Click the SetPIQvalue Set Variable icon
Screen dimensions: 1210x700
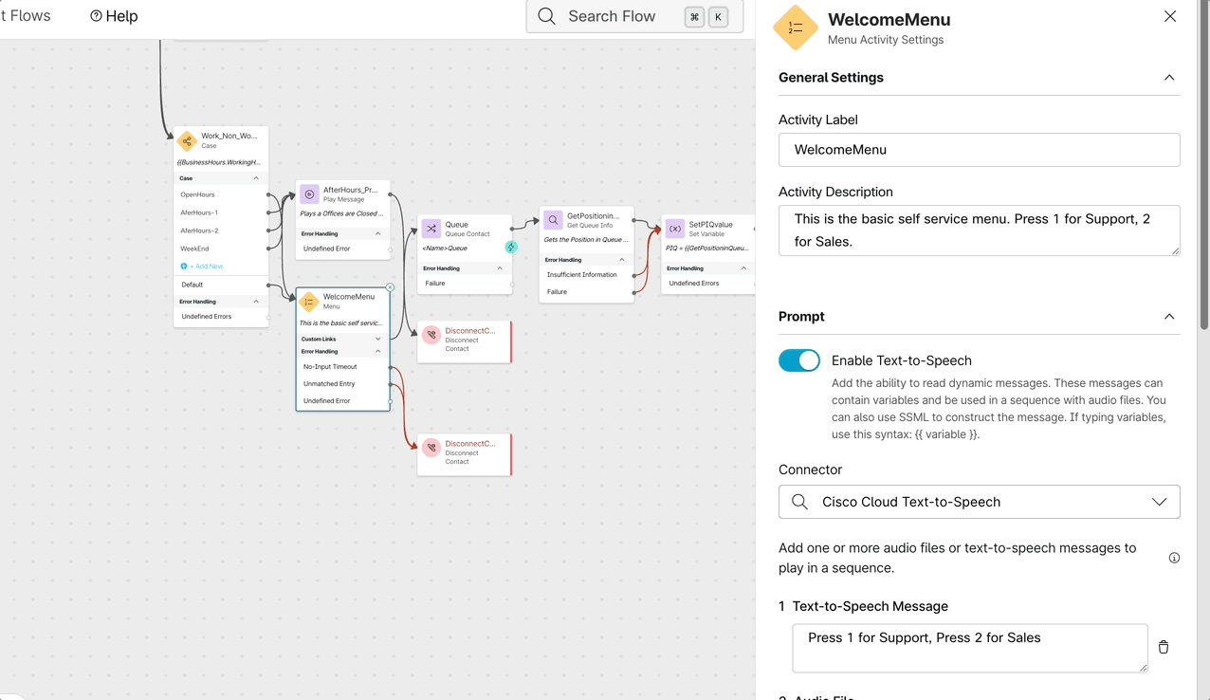(x=674, y=229)
